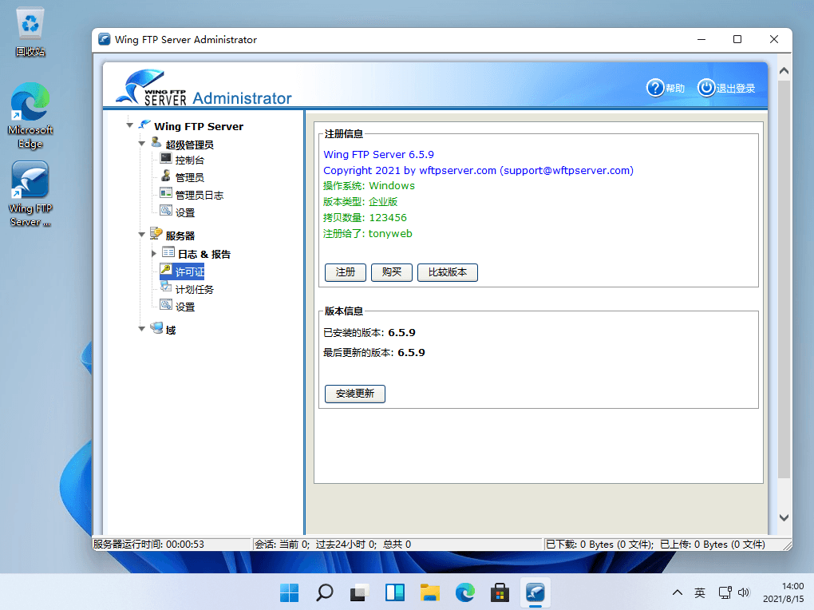This screenshot has width=814, height=610.
Task: Click the scrollbar down arrow
Action: pos(784,517)
